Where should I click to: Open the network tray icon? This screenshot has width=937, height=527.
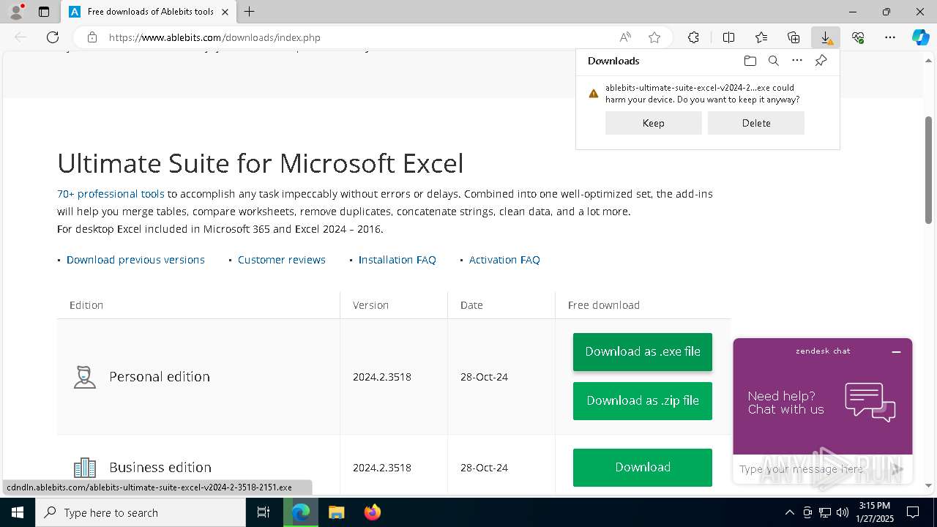pos(825,512)
